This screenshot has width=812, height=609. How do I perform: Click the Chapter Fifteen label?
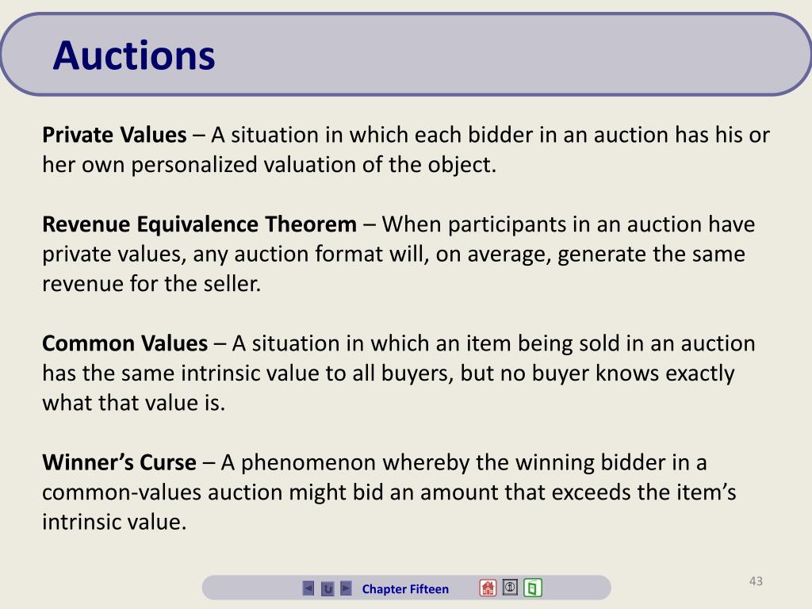click(405, 589)
